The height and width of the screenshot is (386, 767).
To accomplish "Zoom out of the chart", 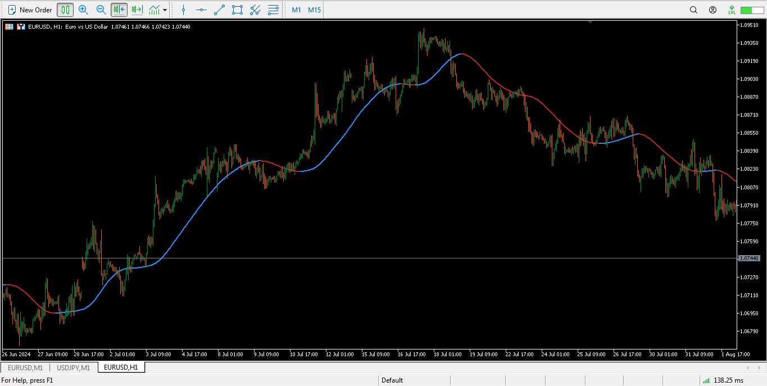I will pos(101,10).
